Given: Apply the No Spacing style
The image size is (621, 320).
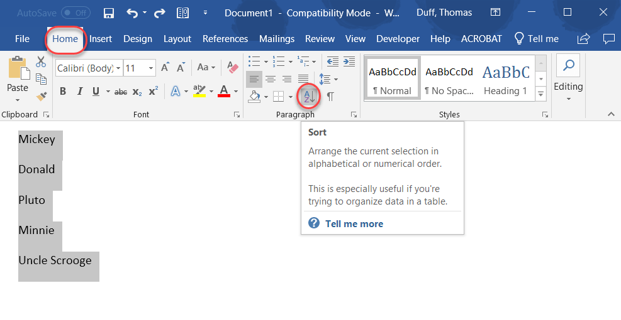Looking at the screenshot, I should click(x=449, y=78).
